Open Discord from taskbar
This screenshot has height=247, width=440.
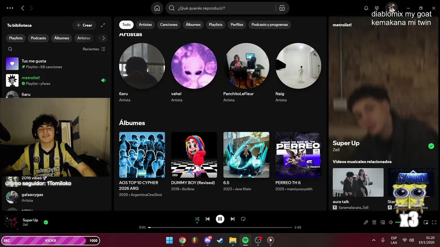tap(207, 240)
